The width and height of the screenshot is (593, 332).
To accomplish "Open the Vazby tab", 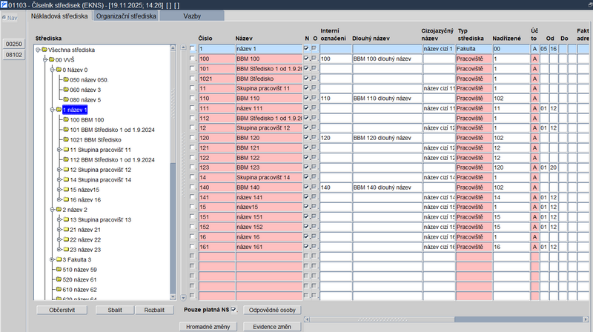I will (192, 16).
